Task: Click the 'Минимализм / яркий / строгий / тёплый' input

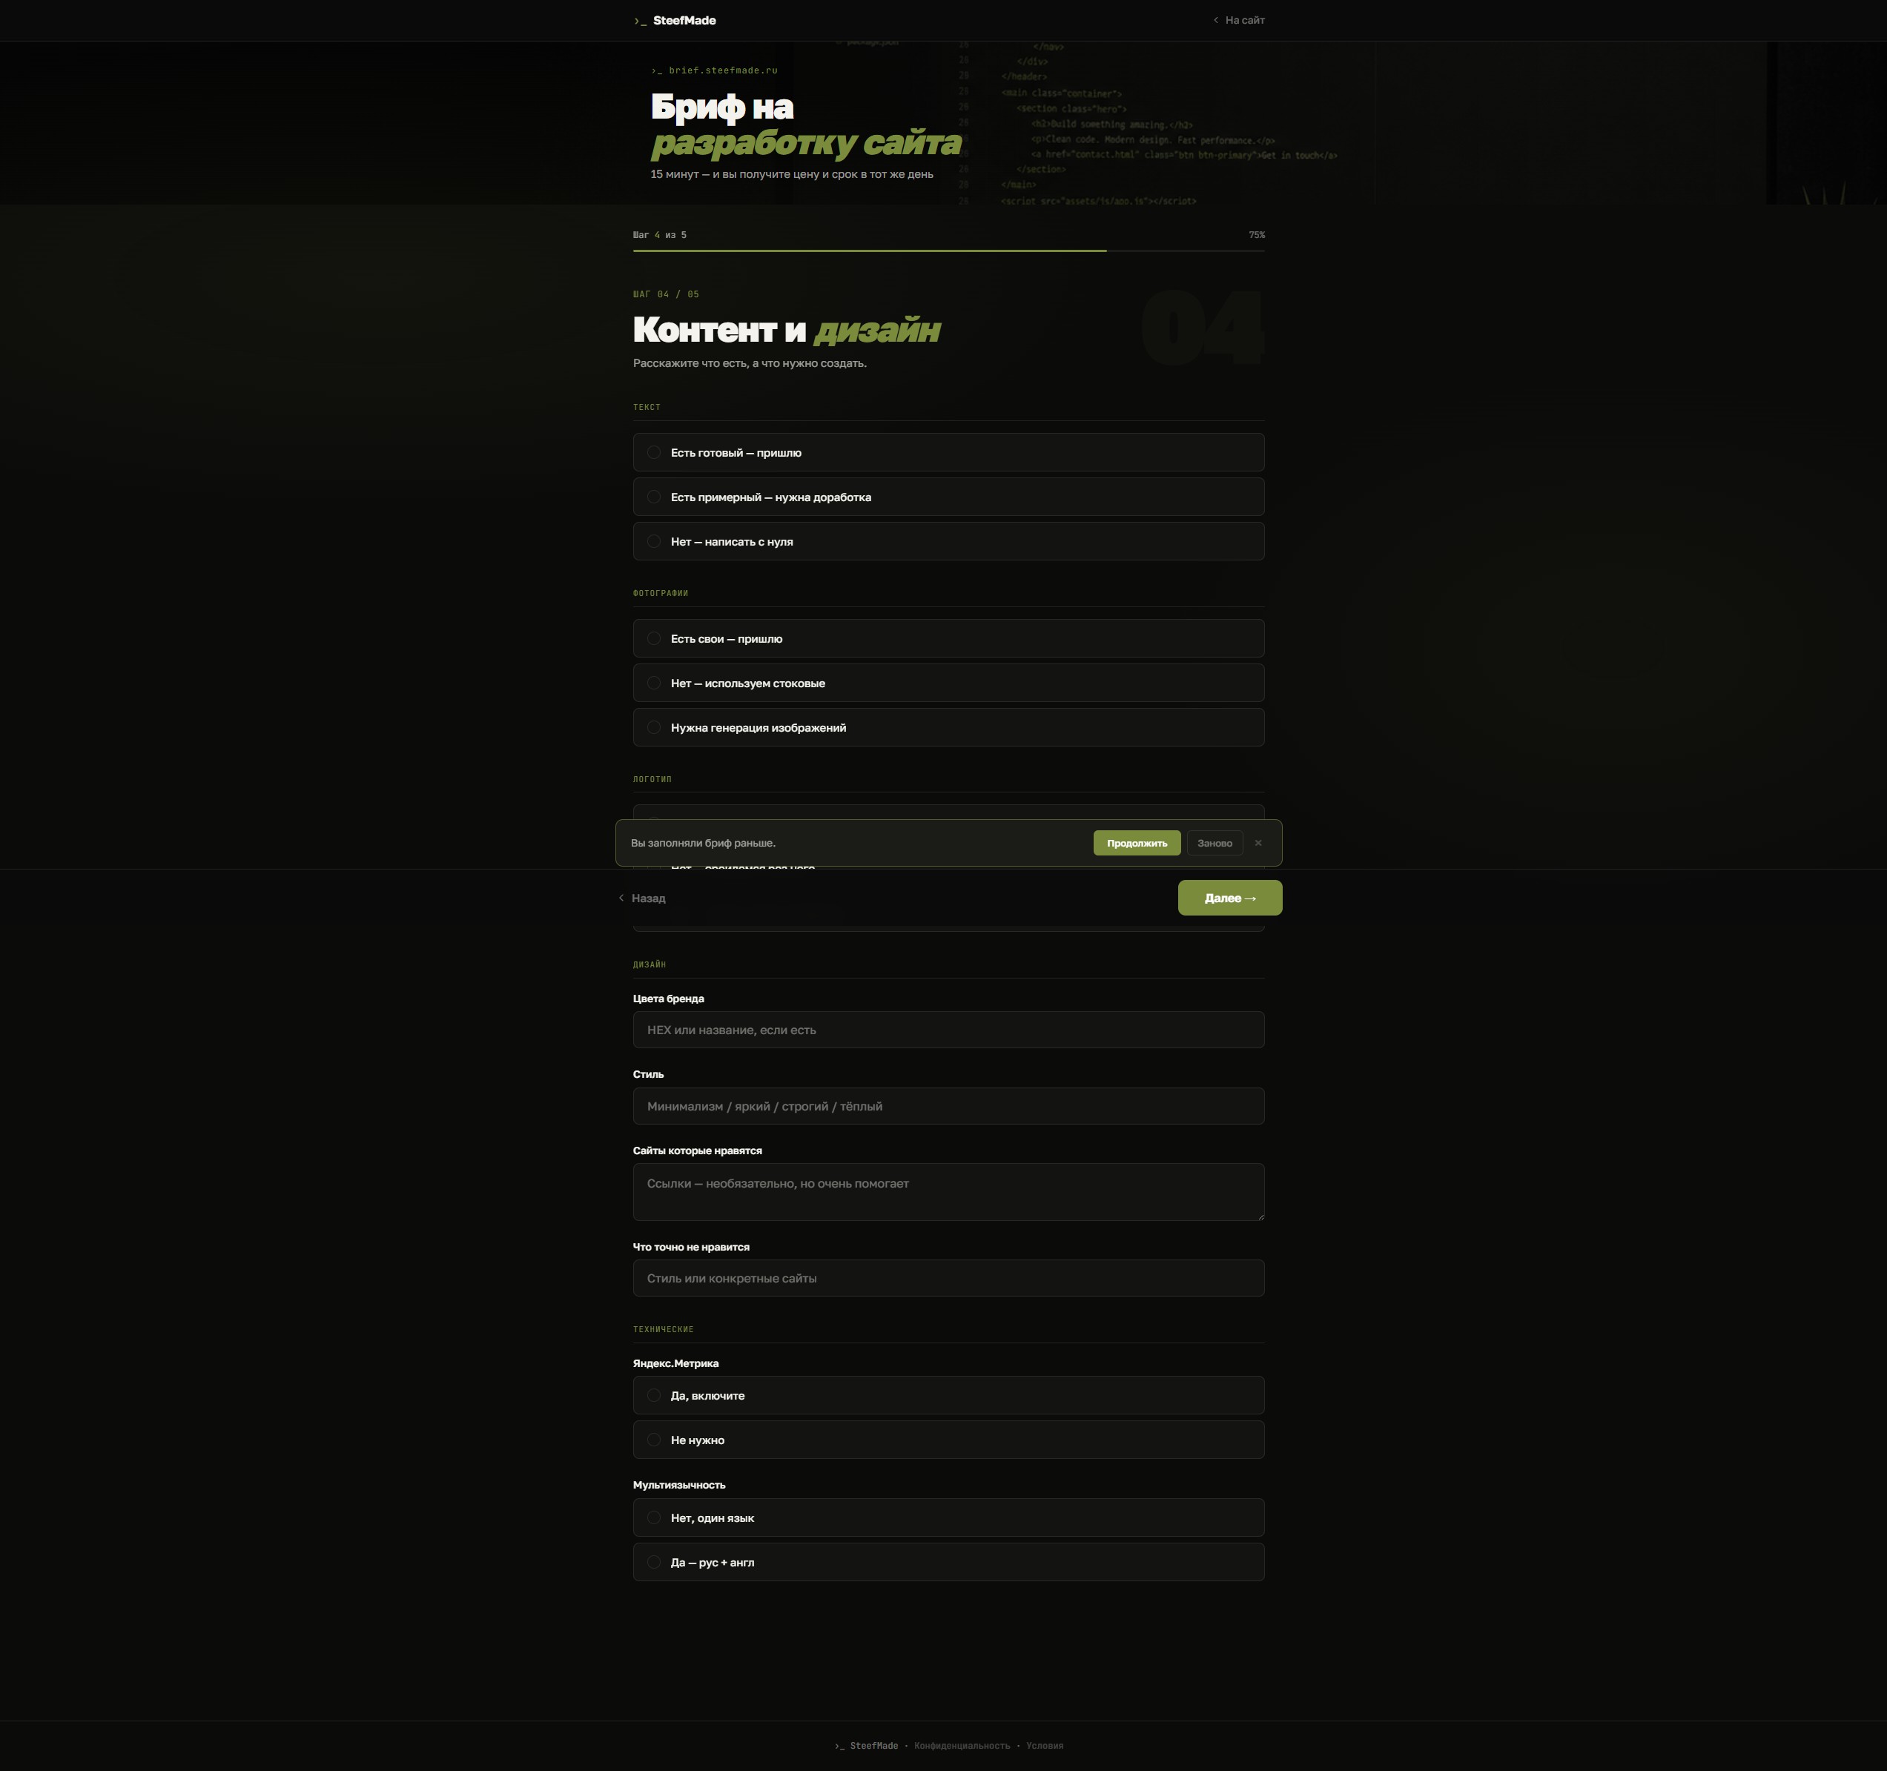Action: coord(948,1107)
